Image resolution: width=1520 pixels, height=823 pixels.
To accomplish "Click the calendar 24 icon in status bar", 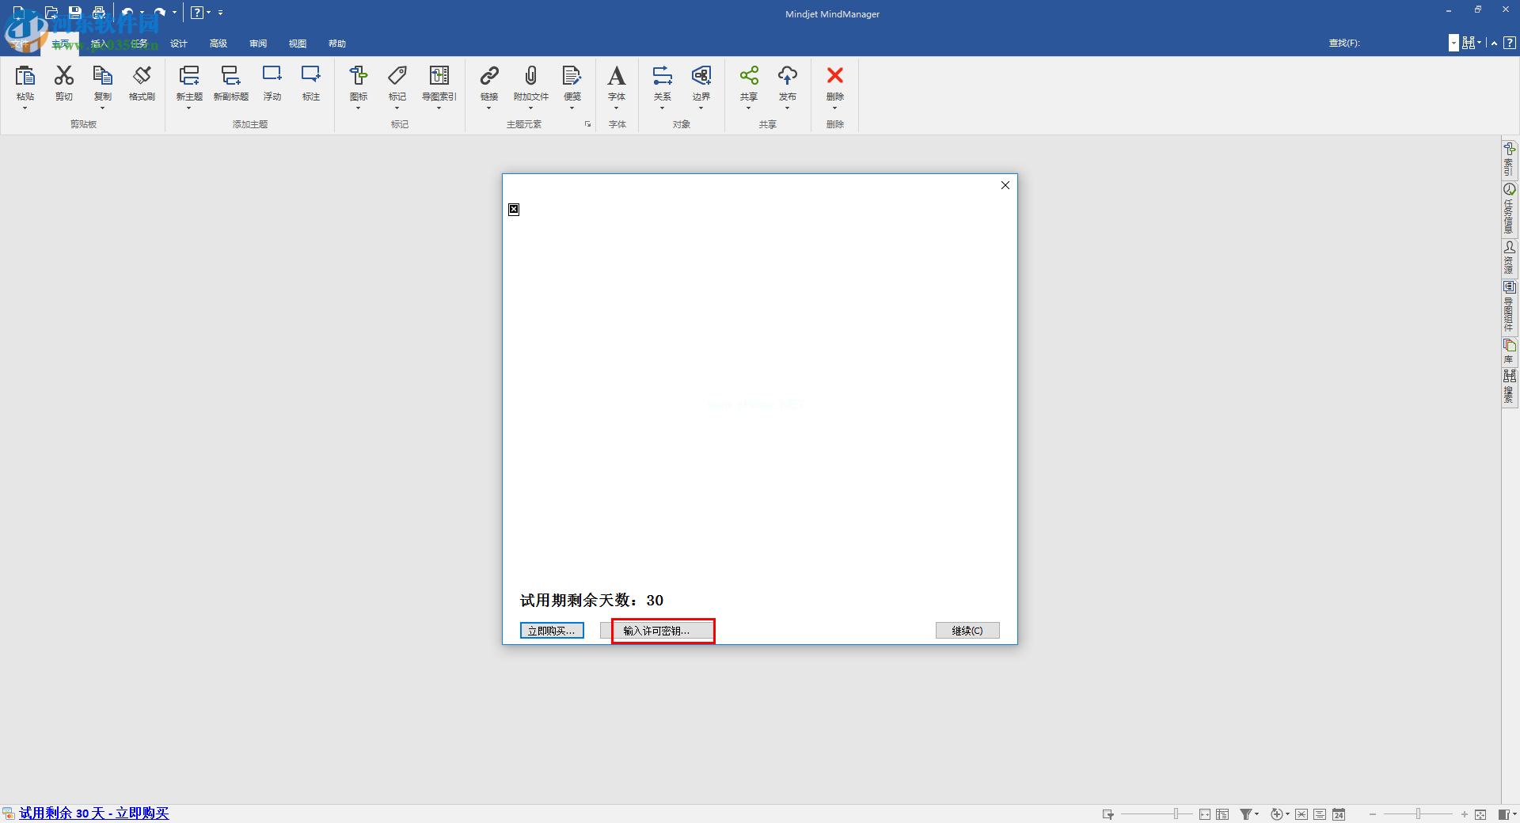I will (x=1339, y=814).
